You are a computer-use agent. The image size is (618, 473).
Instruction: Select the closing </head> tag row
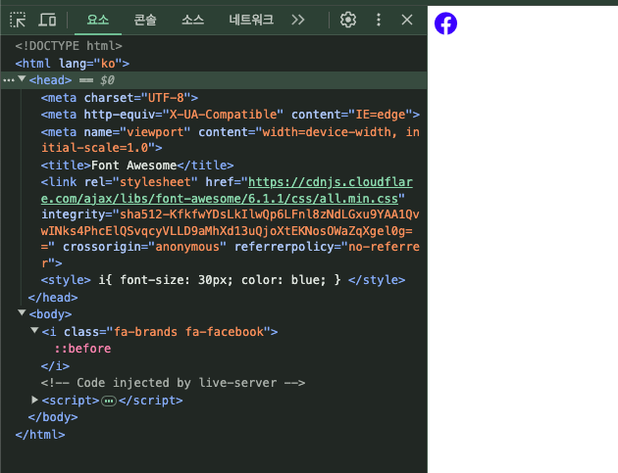(x=53, y=298)
